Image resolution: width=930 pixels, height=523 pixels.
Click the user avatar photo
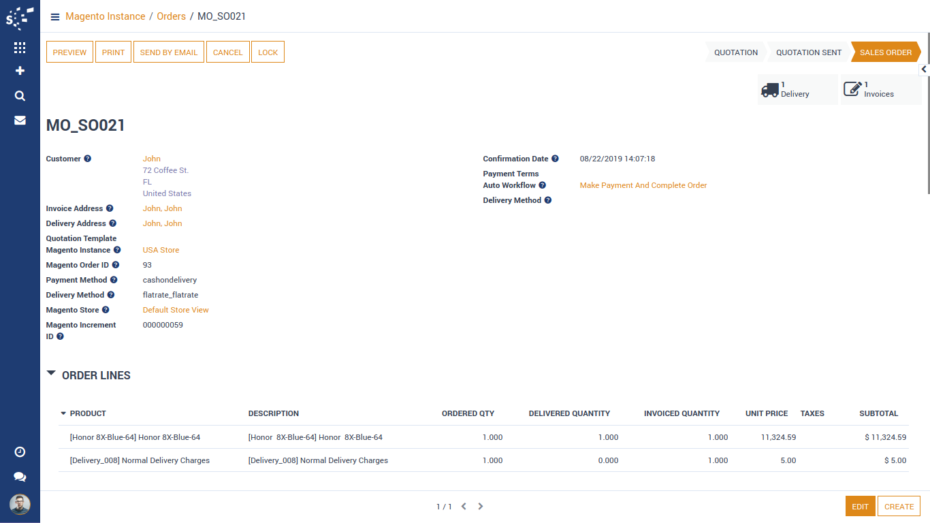[x=20, y=505]
